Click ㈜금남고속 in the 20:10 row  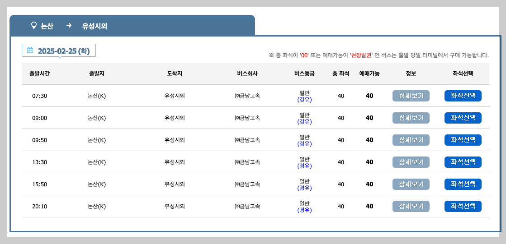[x=247, y=206]
